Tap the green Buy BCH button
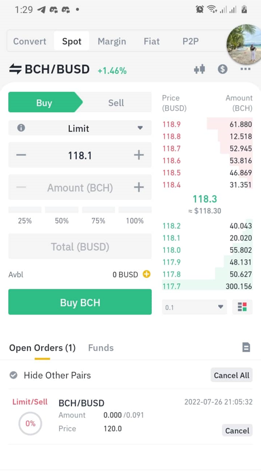This screenshot has width=261, height=472. [80, 302]
